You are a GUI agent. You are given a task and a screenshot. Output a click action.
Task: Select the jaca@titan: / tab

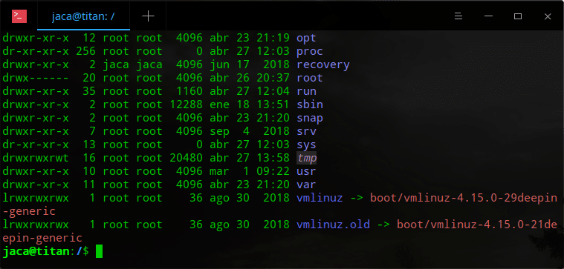(x=83, y=16)
